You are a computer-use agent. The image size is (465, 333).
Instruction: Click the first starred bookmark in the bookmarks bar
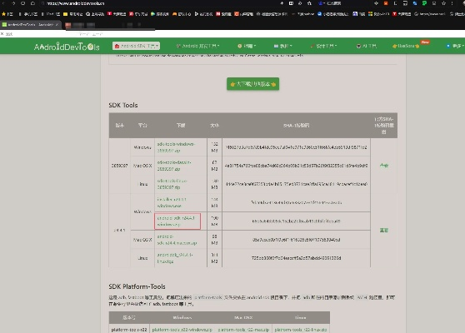click(7, 14)
